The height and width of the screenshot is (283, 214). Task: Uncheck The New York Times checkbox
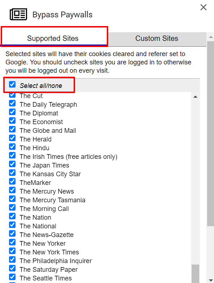(x=12, y=251)
